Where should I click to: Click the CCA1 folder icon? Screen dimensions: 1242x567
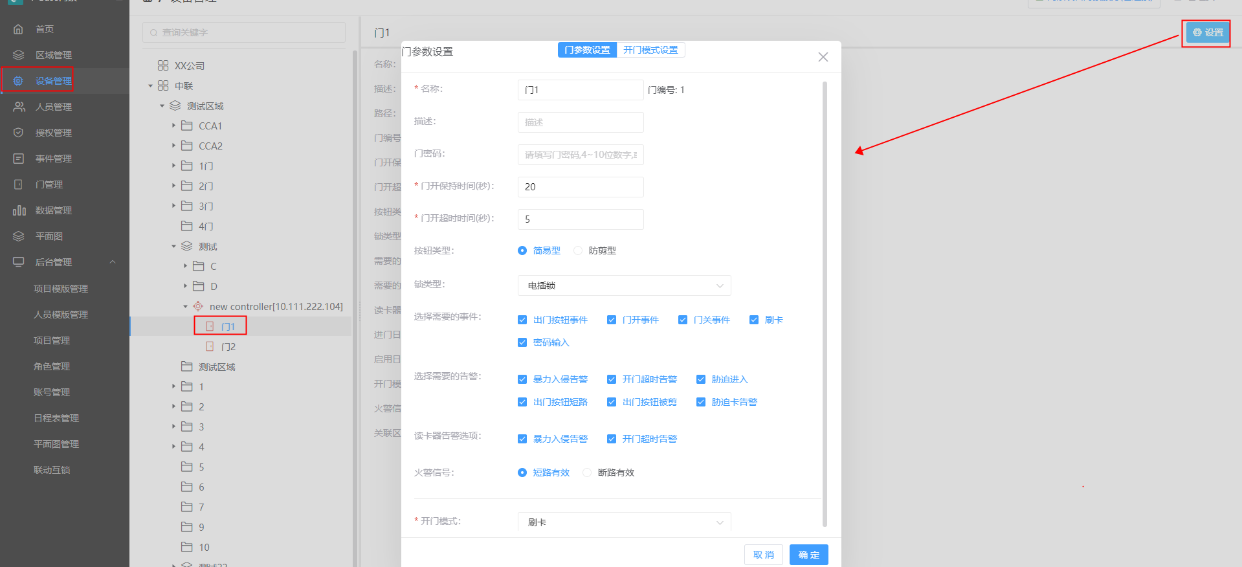[x=187, y=126]
